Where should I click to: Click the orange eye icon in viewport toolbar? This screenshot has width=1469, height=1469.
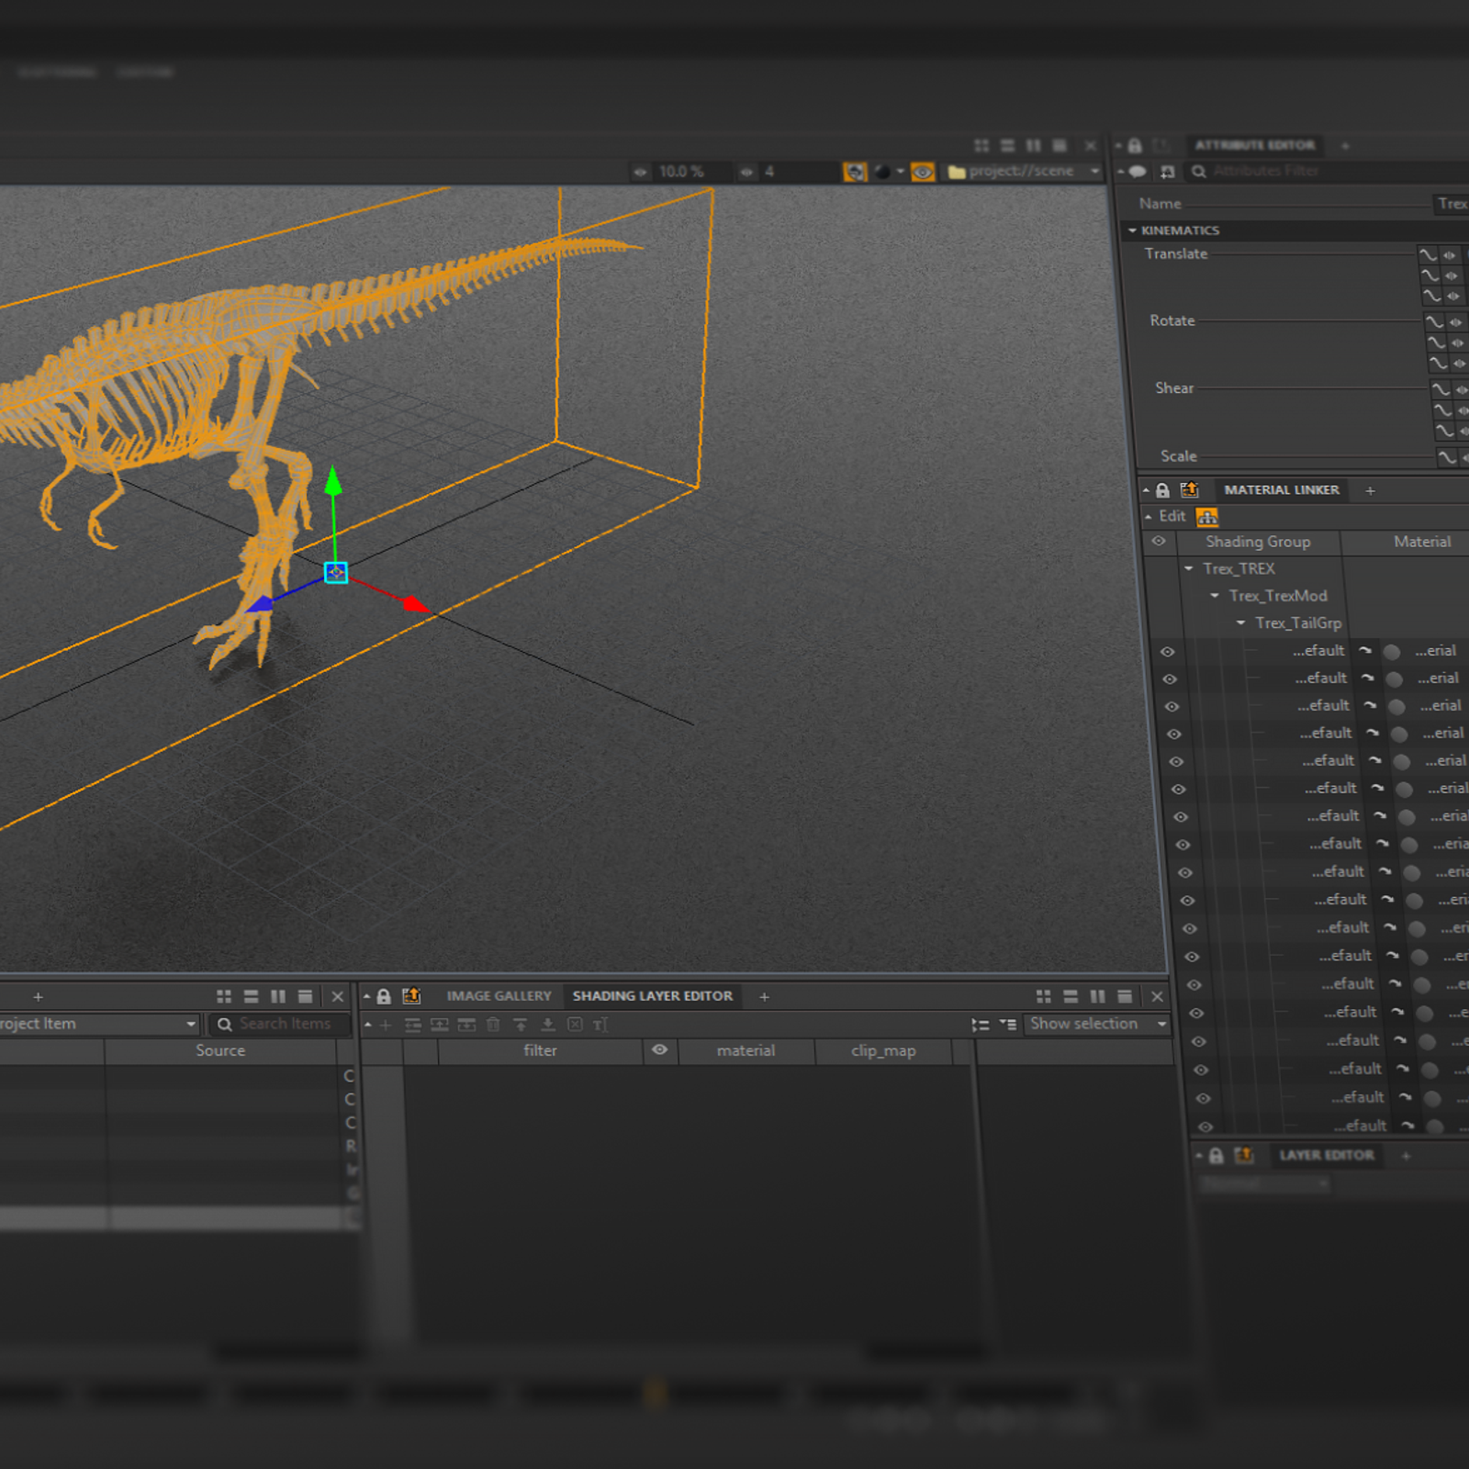(x=923, y=172)
